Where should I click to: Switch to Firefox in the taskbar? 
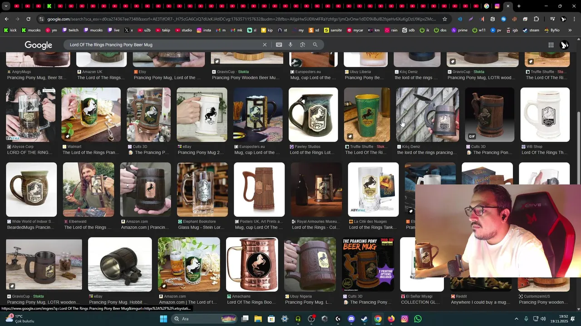(x=391, y=319)
